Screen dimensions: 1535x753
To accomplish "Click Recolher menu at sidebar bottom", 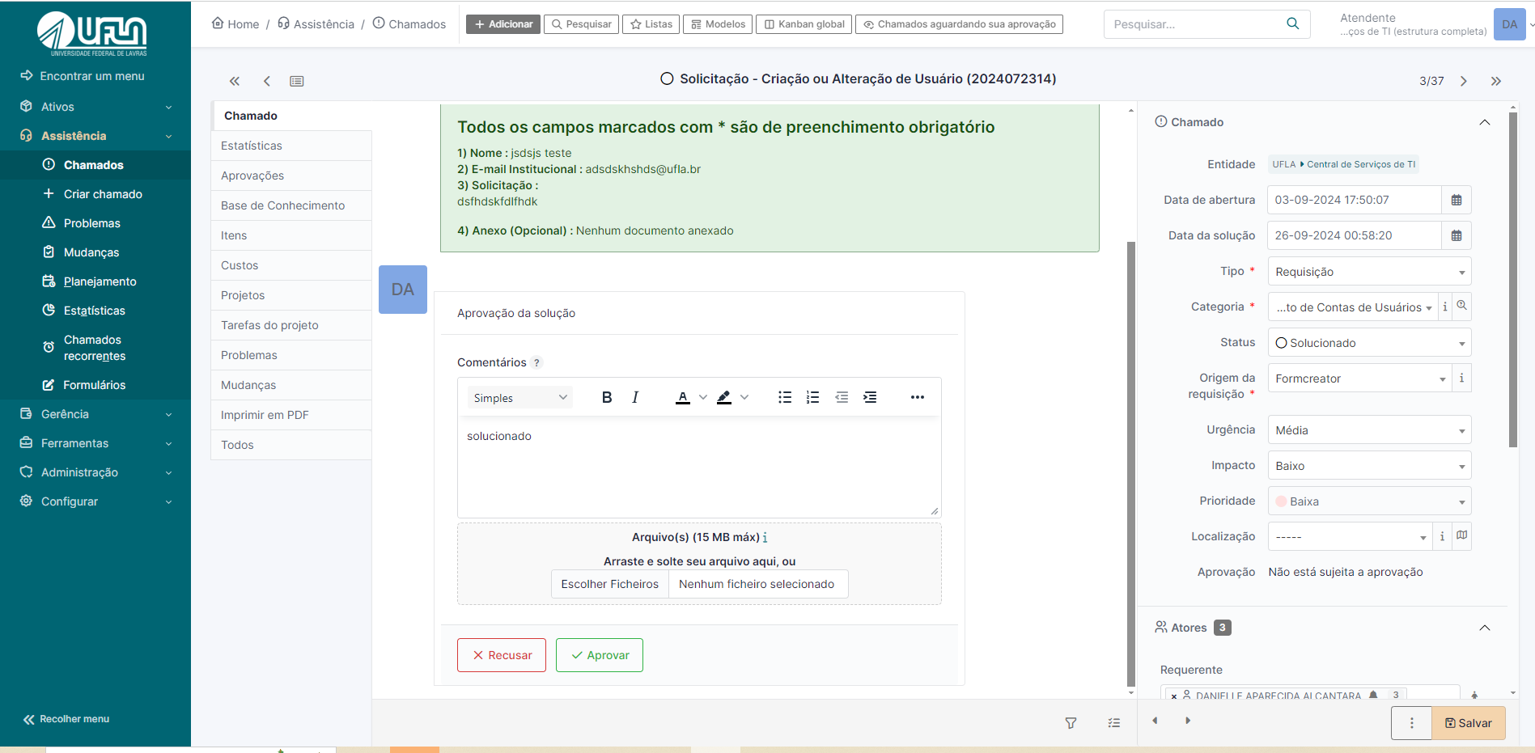I will coord(66,719).
